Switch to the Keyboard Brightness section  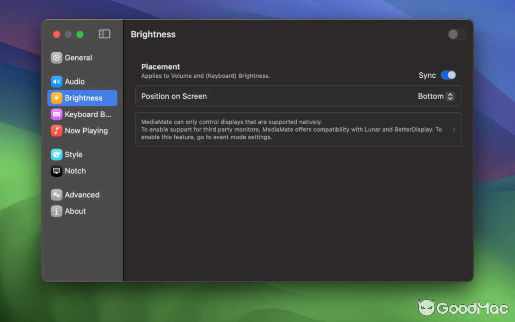82,114
